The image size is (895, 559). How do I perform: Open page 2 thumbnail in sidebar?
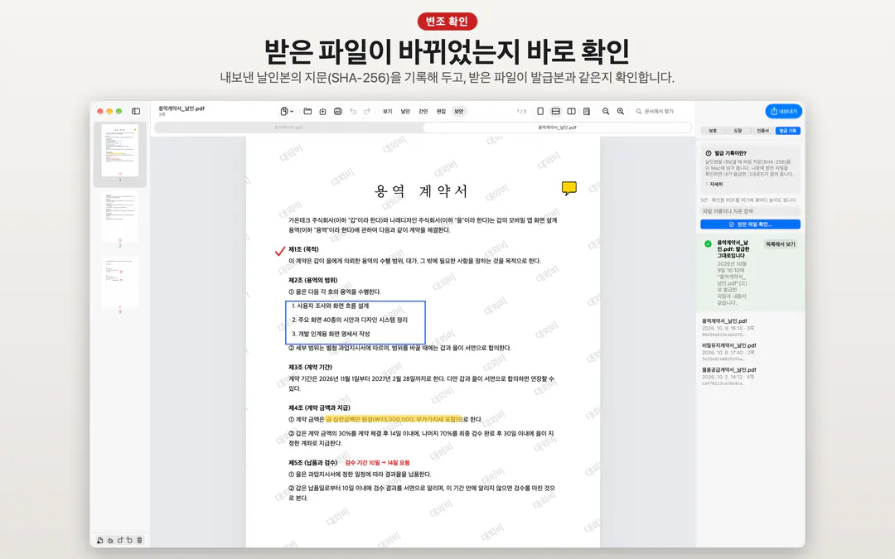point(120,215)
